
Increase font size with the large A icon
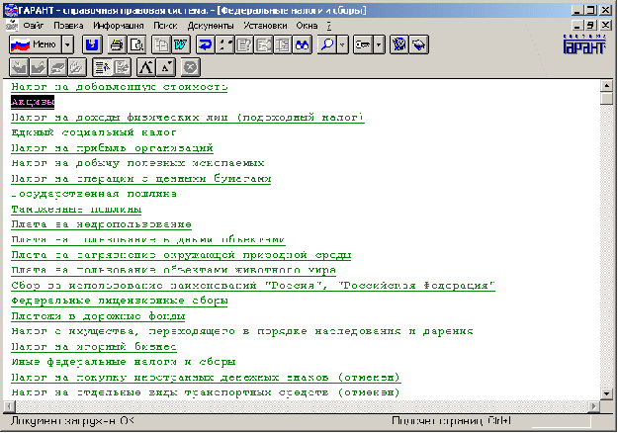point(146,67)
